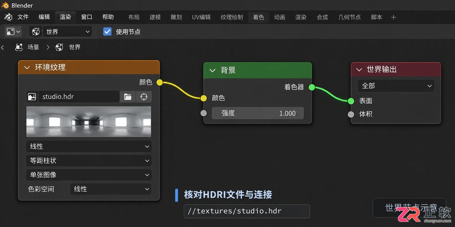Collapse the 世界输出 node
The width and height of the screenshot is (455, 227).
pos(359,70)
